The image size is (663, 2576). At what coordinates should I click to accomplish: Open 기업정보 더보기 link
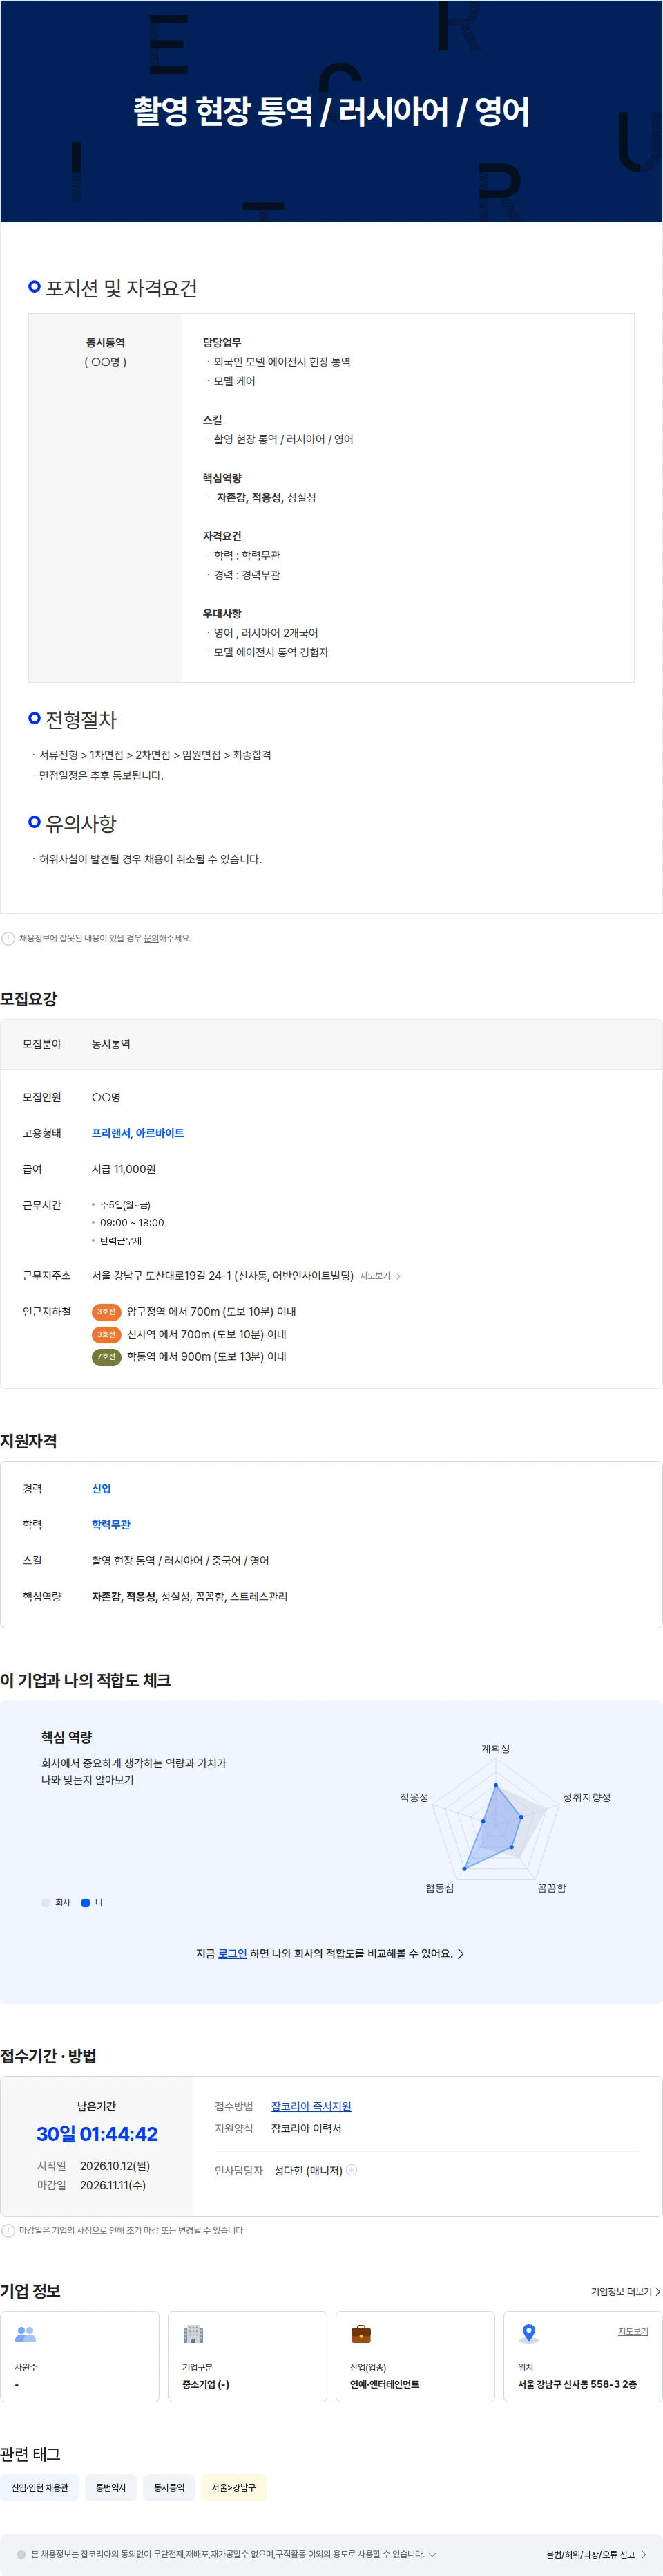pyautogui.click(x=625, y=2291)
